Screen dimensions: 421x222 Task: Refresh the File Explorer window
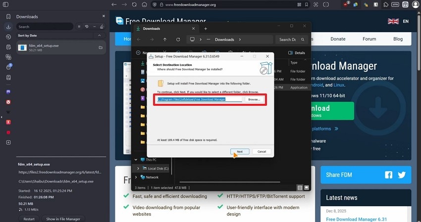[178, 40]
